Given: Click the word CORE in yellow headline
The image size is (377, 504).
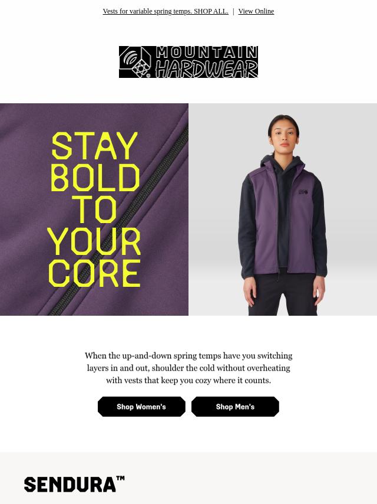Looking at the screenshot, I should (x=94, y=273).
